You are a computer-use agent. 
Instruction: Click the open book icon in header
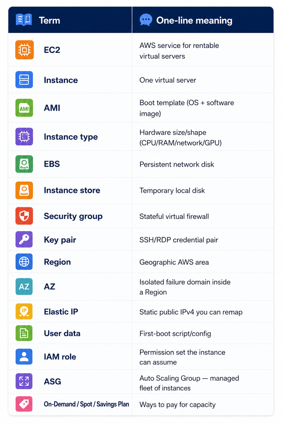click(24, 20)
